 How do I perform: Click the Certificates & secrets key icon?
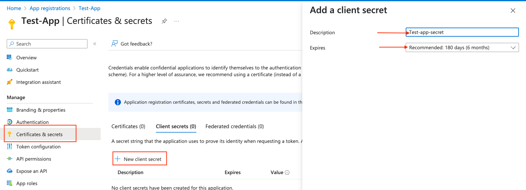click(x=10, y=134)
